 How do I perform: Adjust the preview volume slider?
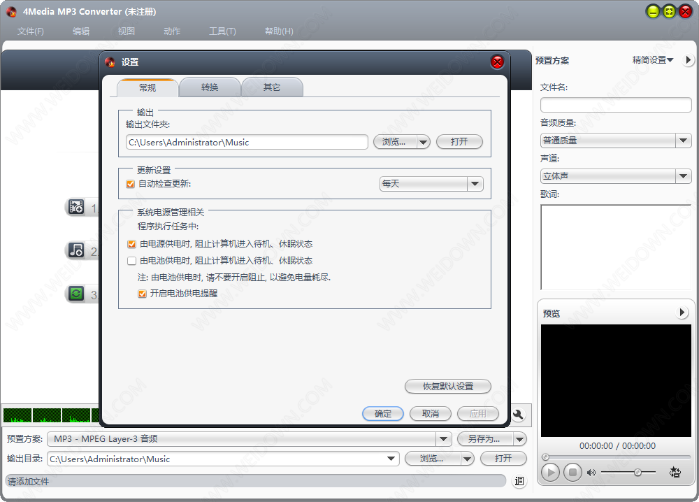pos(628,472)
